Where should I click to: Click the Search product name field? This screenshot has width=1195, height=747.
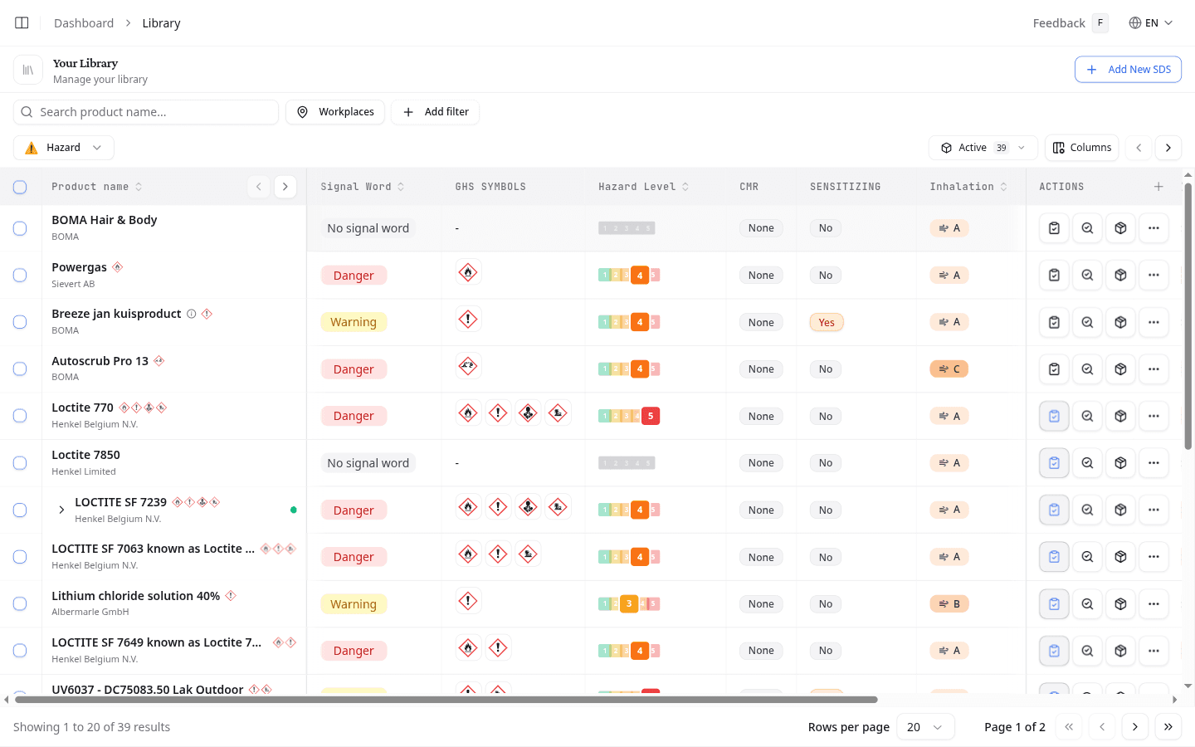point(146,112)
